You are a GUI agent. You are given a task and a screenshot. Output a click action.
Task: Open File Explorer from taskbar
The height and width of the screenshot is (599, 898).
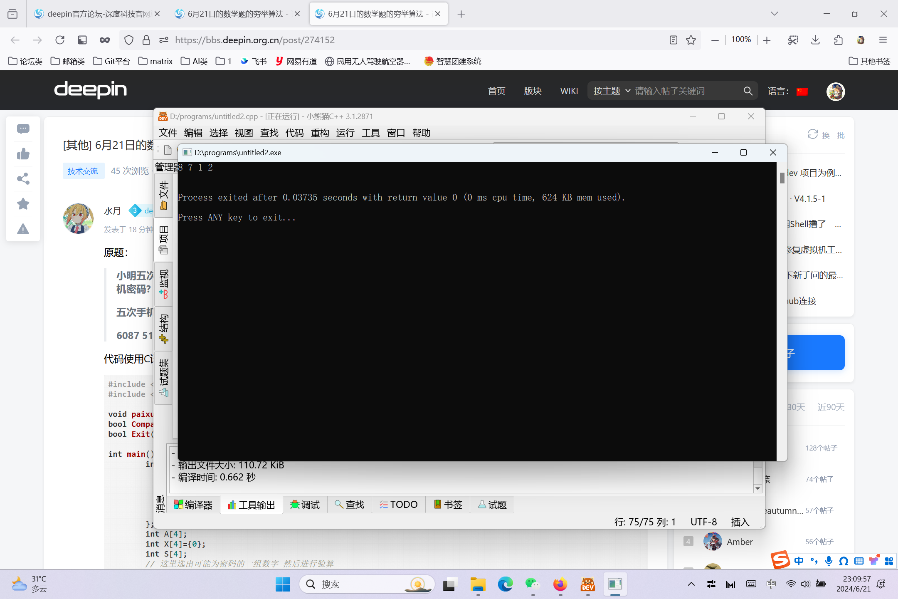[478, 584]
